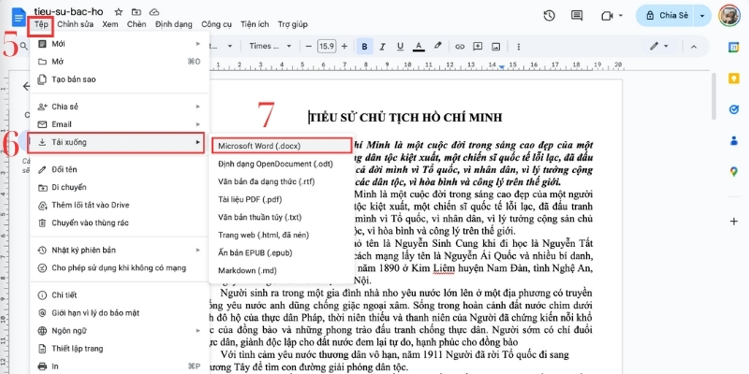Open the Xem menu

[110, 24]
